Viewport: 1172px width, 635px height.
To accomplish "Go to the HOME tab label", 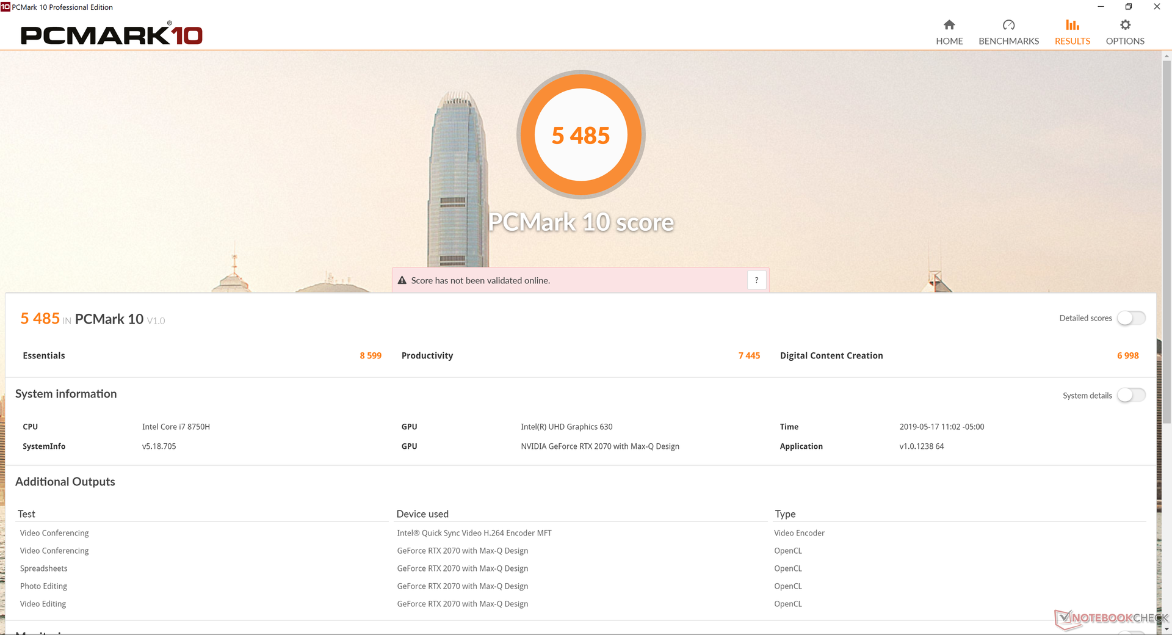I will coord(949,41).
